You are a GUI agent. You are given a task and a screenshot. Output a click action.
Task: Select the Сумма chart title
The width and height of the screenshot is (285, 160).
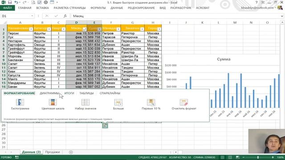pos(224,59)
